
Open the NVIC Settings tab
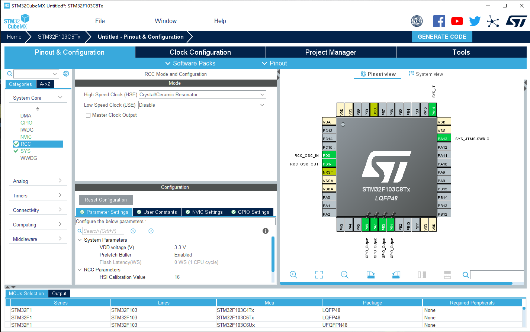(204, 212)
